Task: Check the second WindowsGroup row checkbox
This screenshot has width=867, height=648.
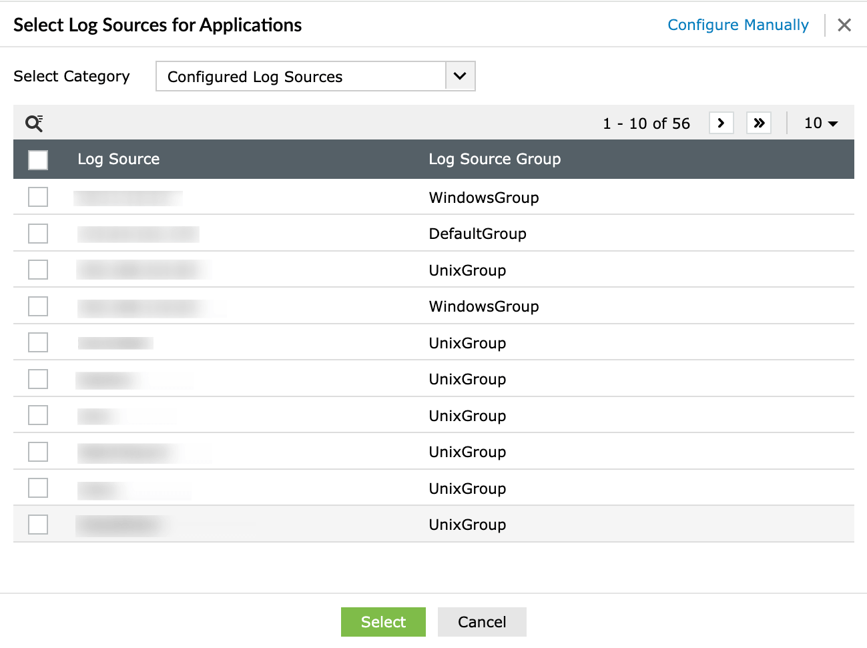Action: (x=38, y=306)
